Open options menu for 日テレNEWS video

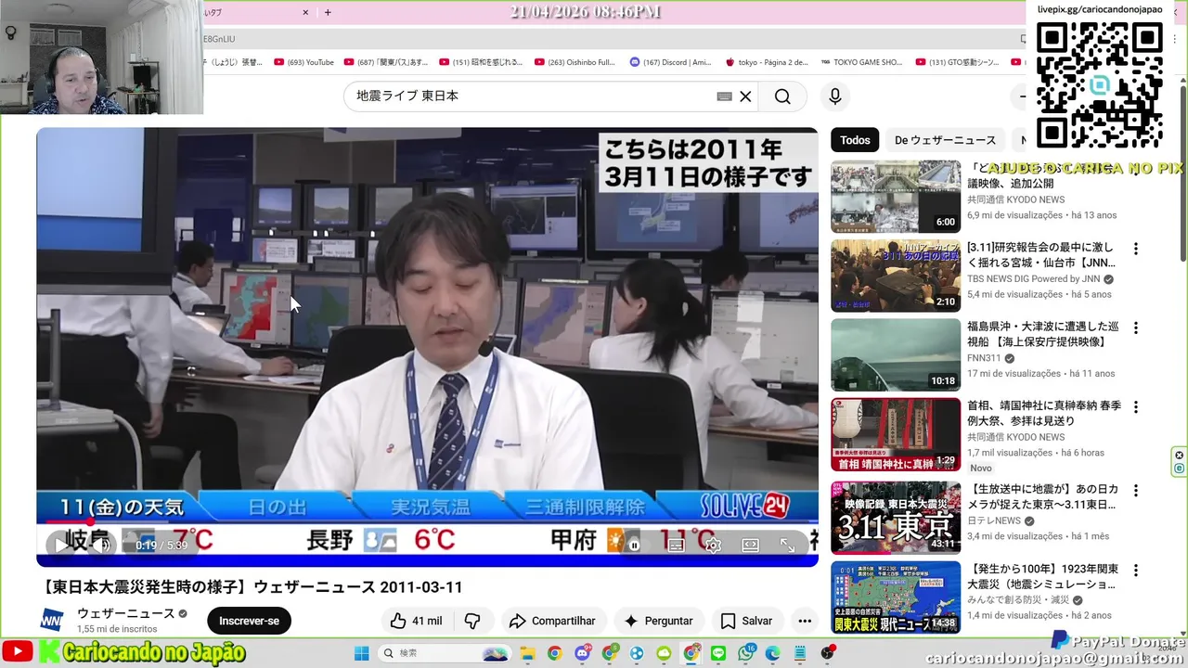pos(1135,490)
